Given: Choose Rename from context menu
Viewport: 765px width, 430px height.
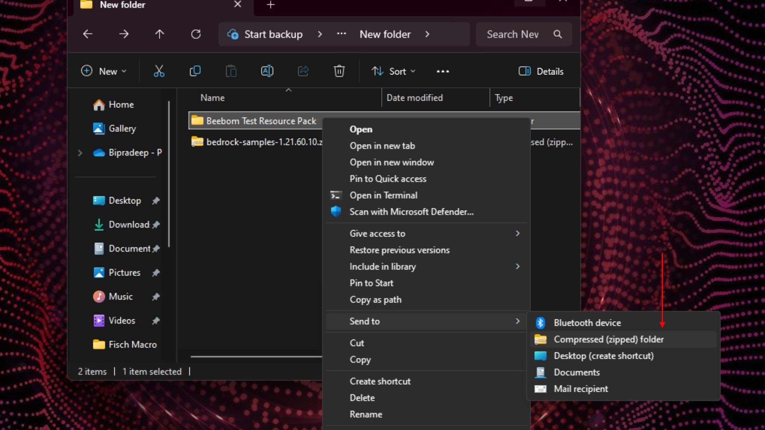Looking at the screenshot, I should tap(366, 414).
